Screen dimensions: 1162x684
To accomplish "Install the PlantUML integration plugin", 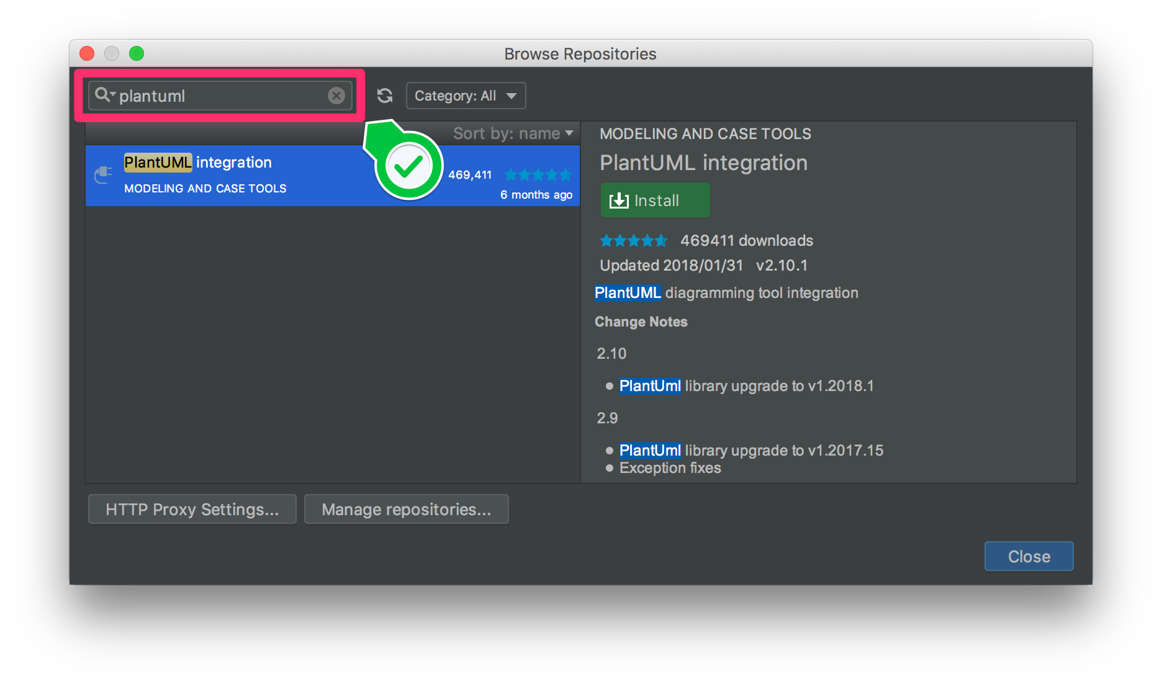I will (x=655, y=200).
